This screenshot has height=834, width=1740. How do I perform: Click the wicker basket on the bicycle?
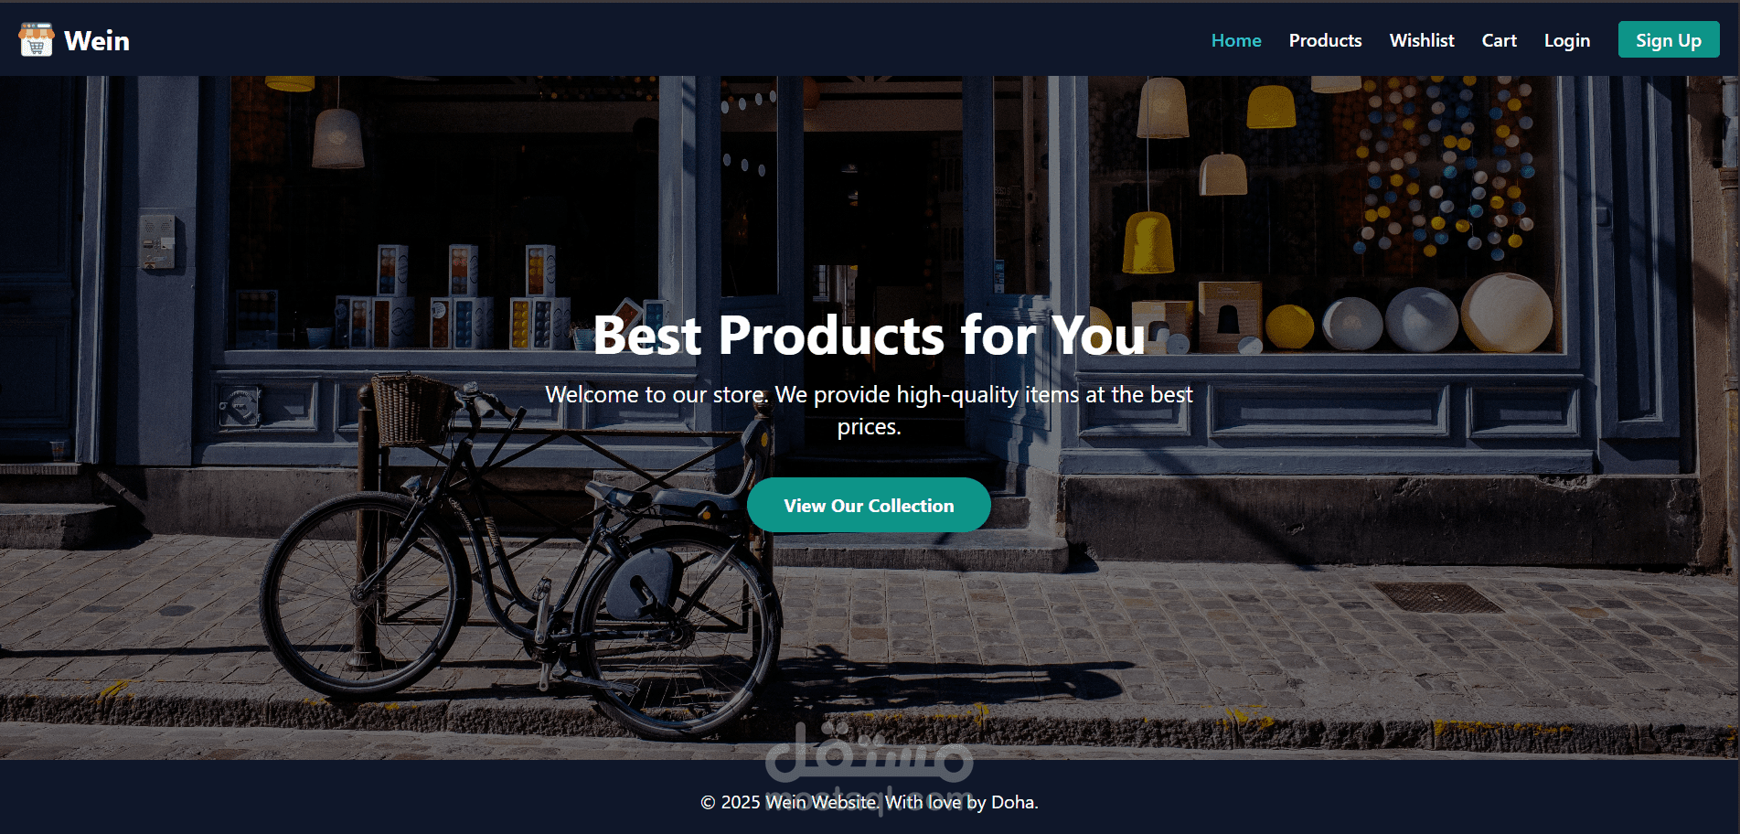coord(413,409)
